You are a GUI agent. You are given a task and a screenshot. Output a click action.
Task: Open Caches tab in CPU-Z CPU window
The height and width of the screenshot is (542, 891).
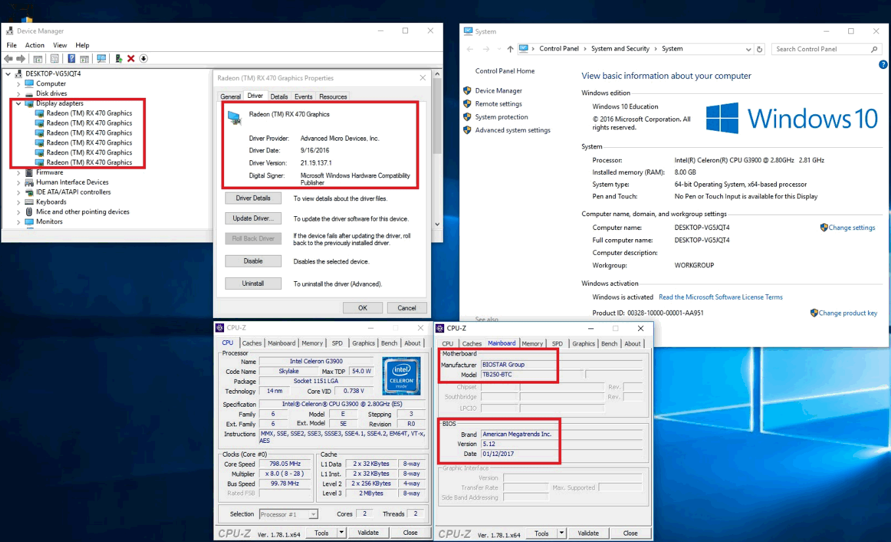click(x=252, y=343)
